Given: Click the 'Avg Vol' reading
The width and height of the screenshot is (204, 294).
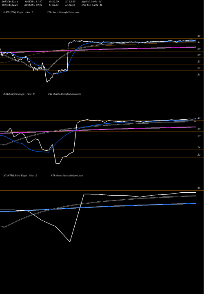Looking at the screenshot, I should pos(92,2).
